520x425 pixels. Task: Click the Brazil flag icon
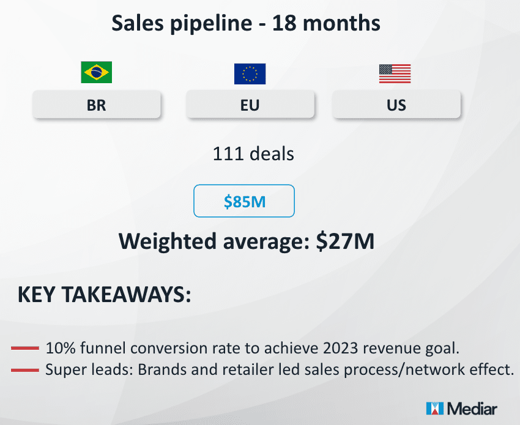(x=96, y=73)
